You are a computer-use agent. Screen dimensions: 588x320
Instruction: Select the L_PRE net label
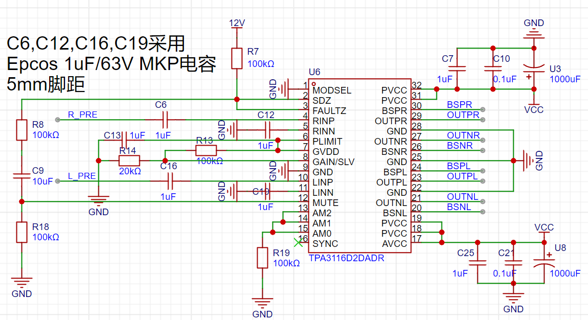pyautogui.click(x=82, y=176)
